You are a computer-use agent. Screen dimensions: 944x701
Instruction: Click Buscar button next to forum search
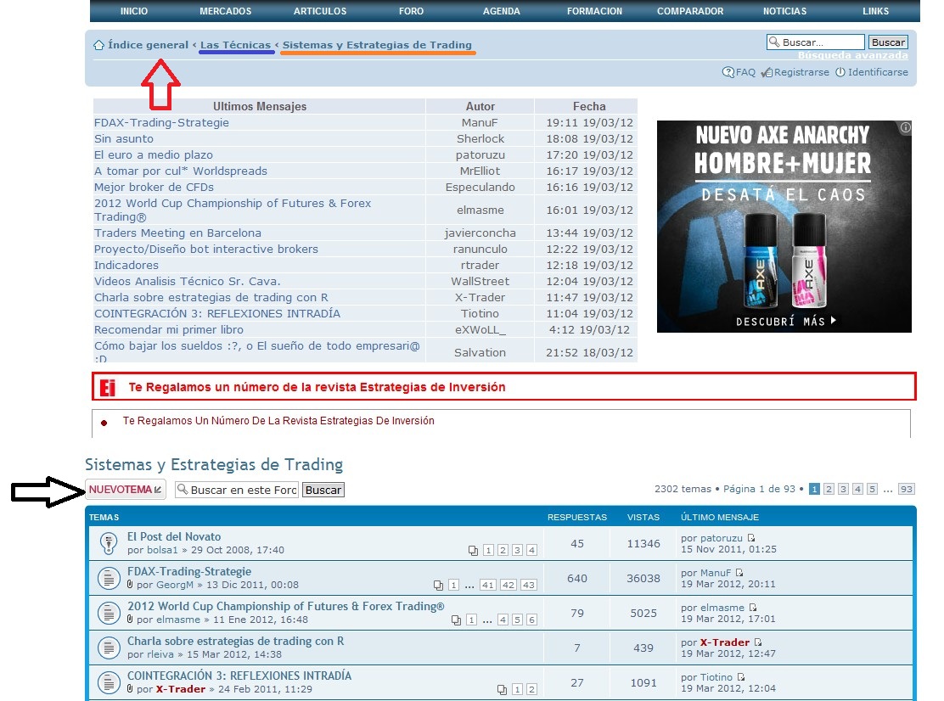click(x=323, y=491)
